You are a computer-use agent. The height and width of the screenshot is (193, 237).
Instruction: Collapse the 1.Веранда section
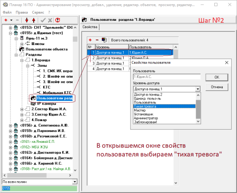22,61
